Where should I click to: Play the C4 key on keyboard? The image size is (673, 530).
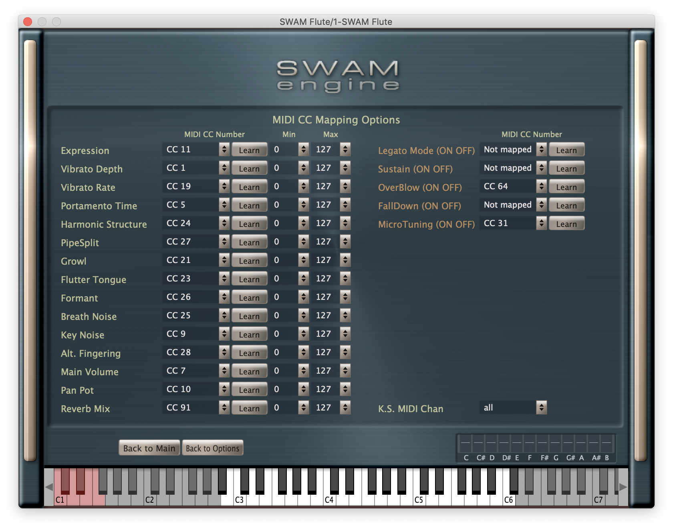[329, 499]
